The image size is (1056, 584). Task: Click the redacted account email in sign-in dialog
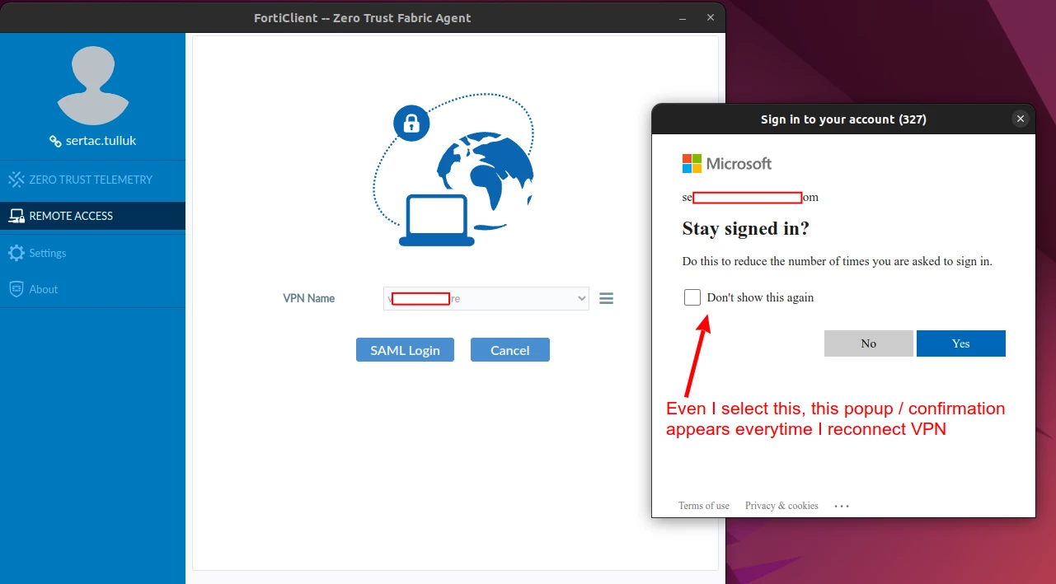coord(750,198)
